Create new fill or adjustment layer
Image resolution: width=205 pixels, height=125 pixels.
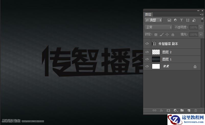tap(175, 110)
